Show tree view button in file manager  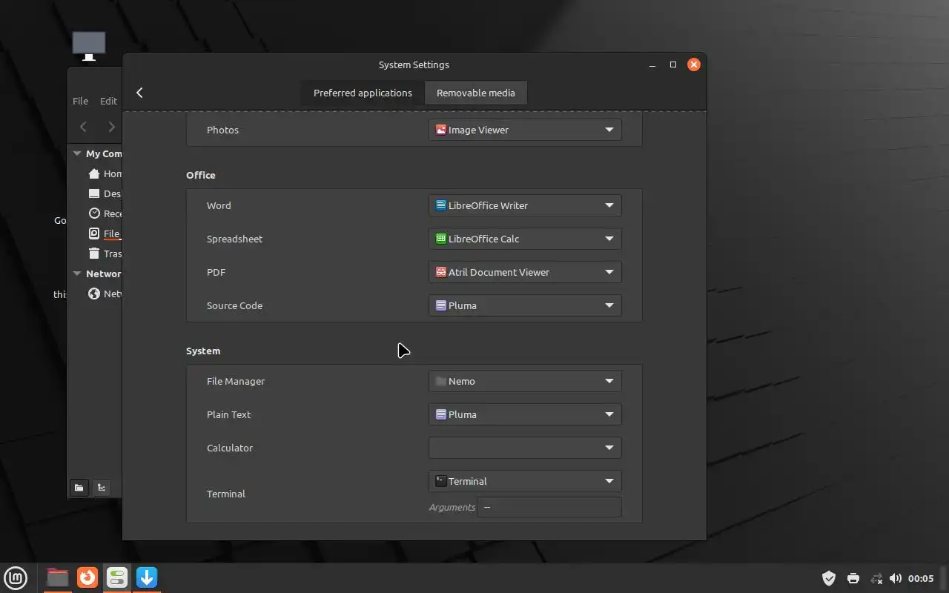point(102,487)
